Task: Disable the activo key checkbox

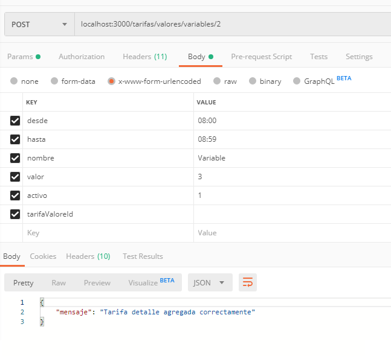Action: tap(15, 195)
